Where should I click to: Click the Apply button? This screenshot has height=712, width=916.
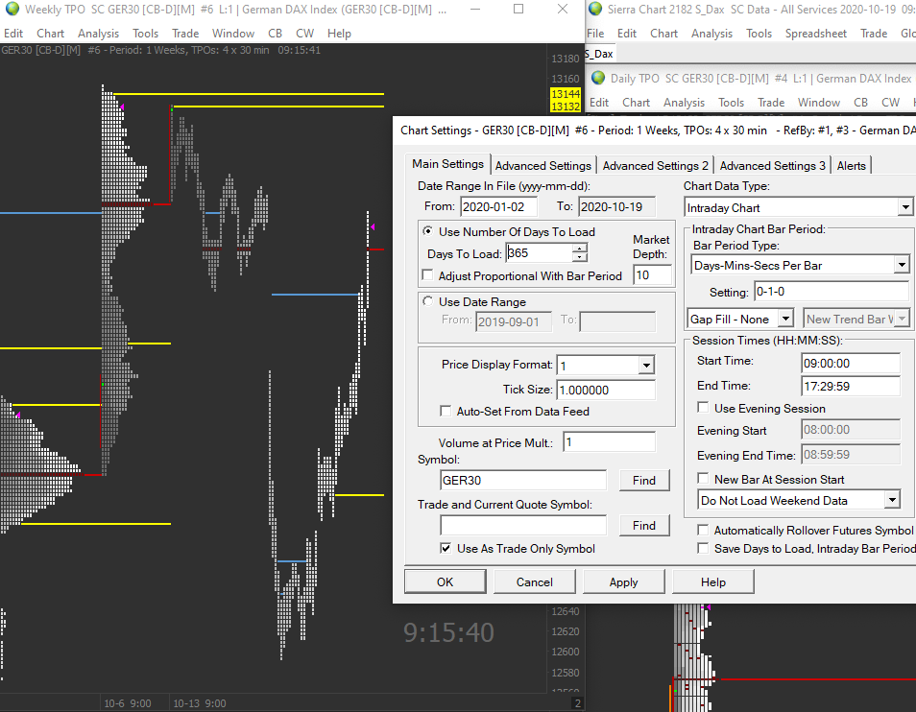coord(624,581)
